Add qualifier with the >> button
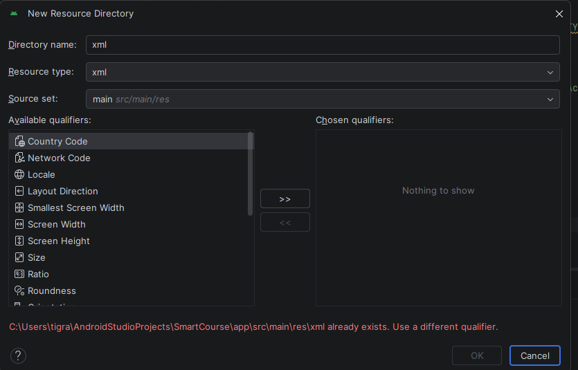Image resolution: width=578 pixels, height=370 pixels. (x=285, y=198)
